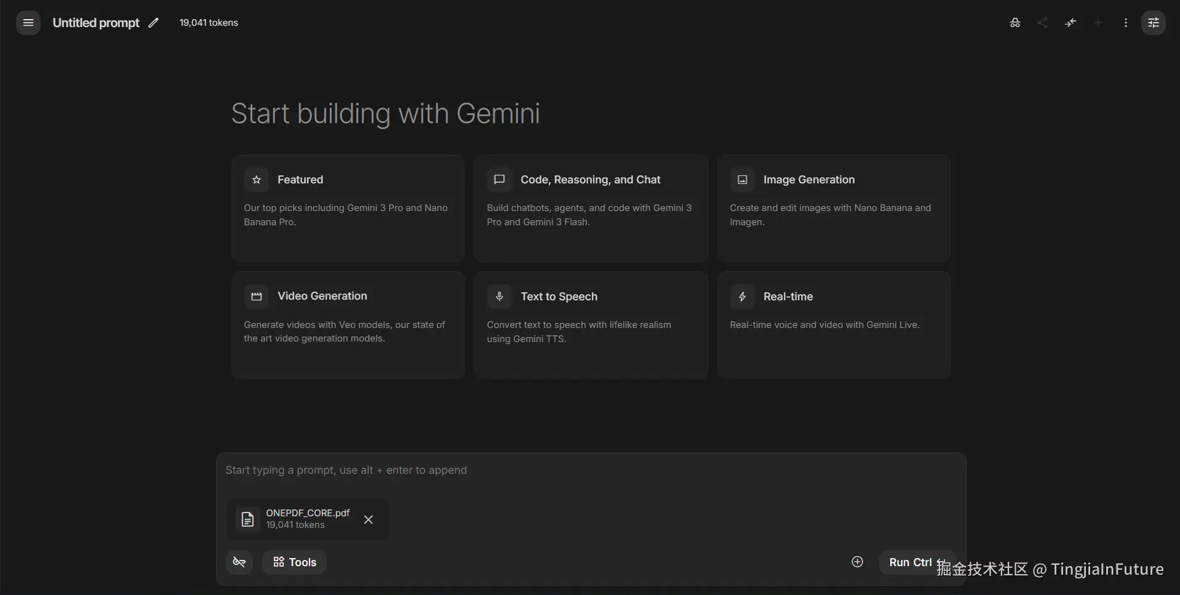Viewport: 1180px width, 595px height.
Task: Open the three-dot more options menu
Action: (1126, 23)
